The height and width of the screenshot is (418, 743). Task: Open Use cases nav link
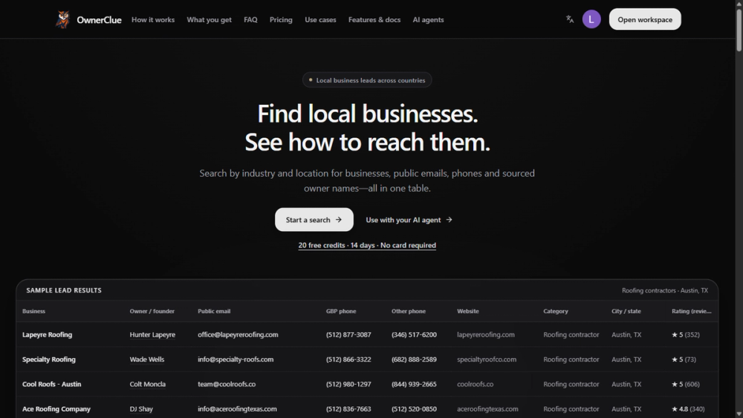coord(320,20)
